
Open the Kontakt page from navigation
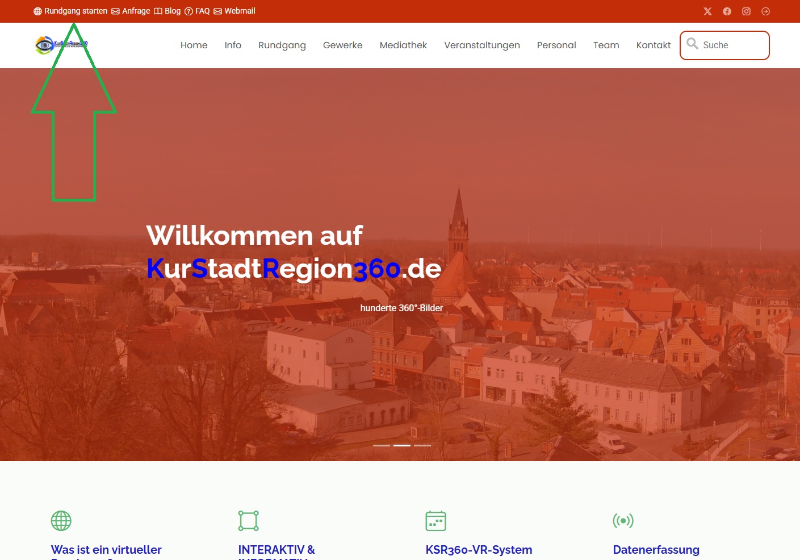(x=653, y=45)
